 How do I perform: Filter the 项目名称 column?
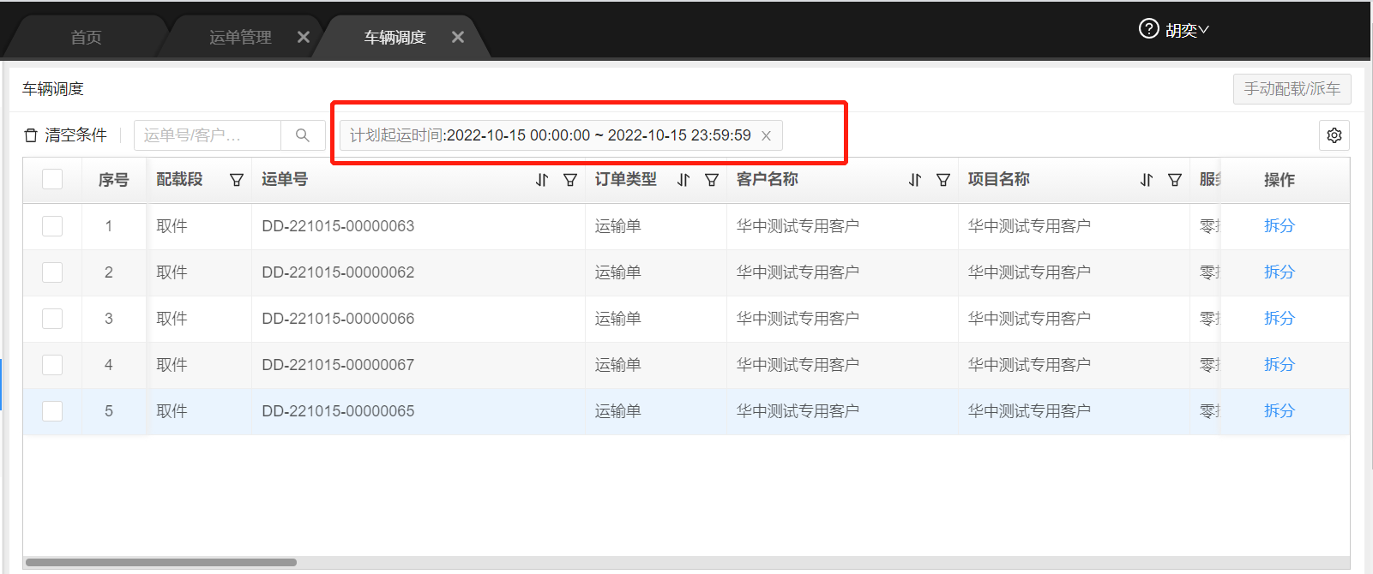[1175, 180]
